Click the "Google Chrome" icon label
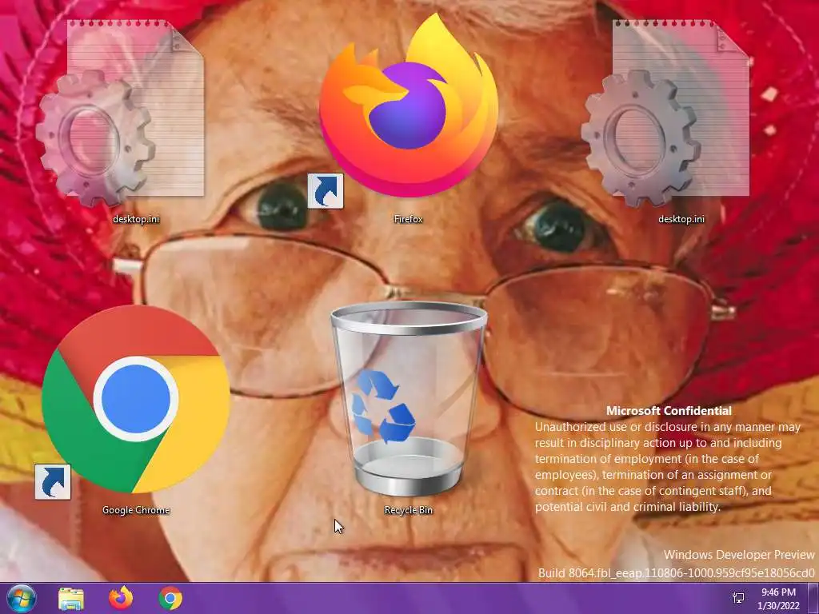The width and height of the screenshot is (819, 614). click(x=136, y=510)
